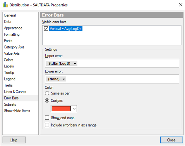The image size is (185, 146).
Task: Expand the custom color picker arrow
Action: click(74, 108)
